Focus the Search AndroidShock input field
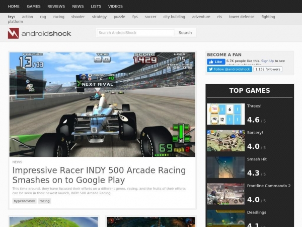This screenshot has width=302, height=227. tap(135, 33)
